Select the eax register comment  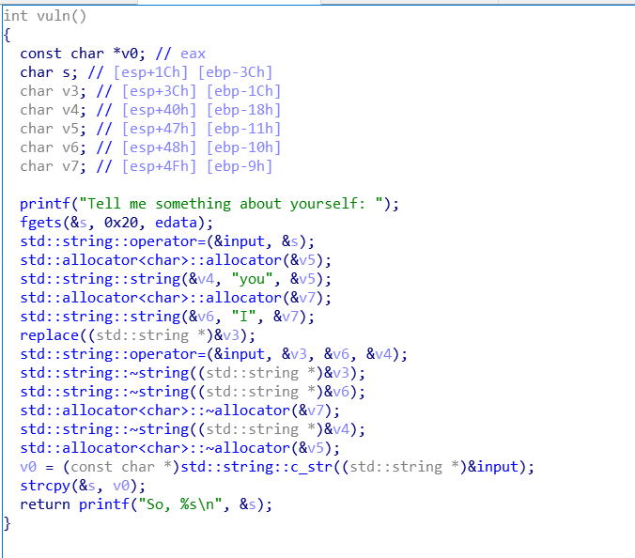(x=193, y=54)
